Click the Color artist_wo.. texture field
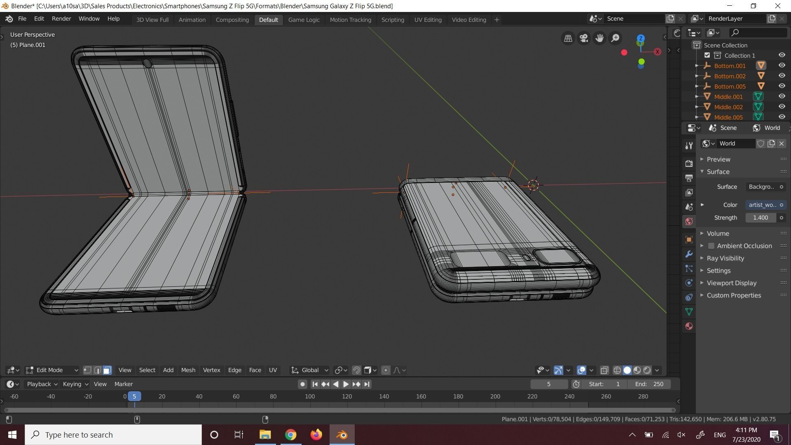Viewport: 791px width, 445px height. pyautogui.click(x=765, y=205)
